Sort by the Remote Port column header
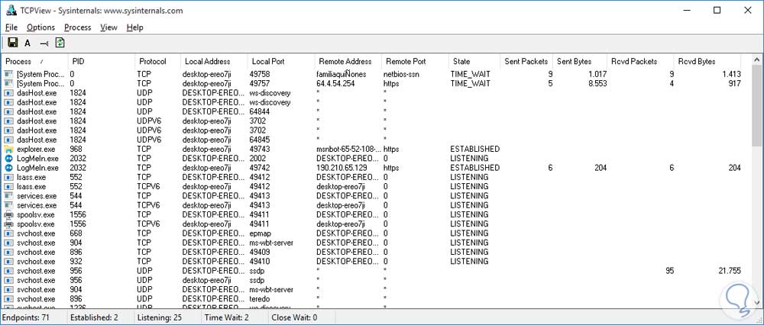This screenshot has height=325, width=764. coord(415,61)
